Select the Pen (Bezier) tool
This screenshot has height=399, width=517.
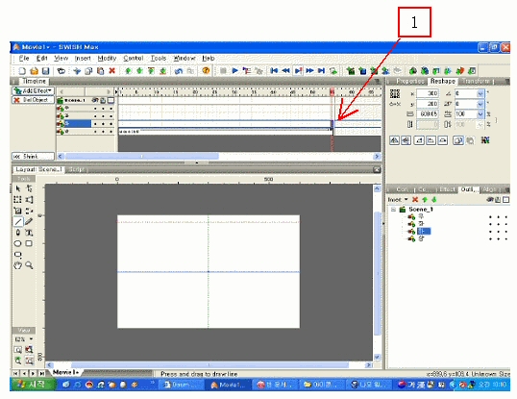[18, 233]
